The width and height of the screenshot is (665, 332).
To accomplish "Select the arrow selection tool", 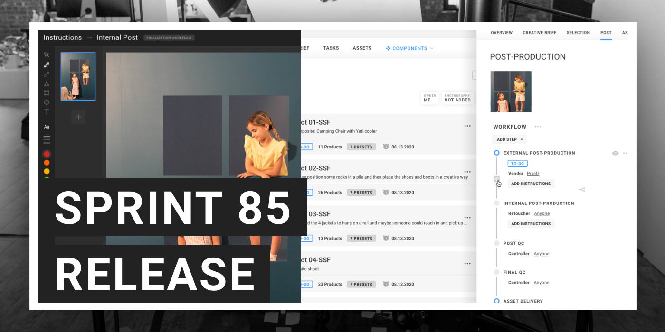I will (47, 55).
